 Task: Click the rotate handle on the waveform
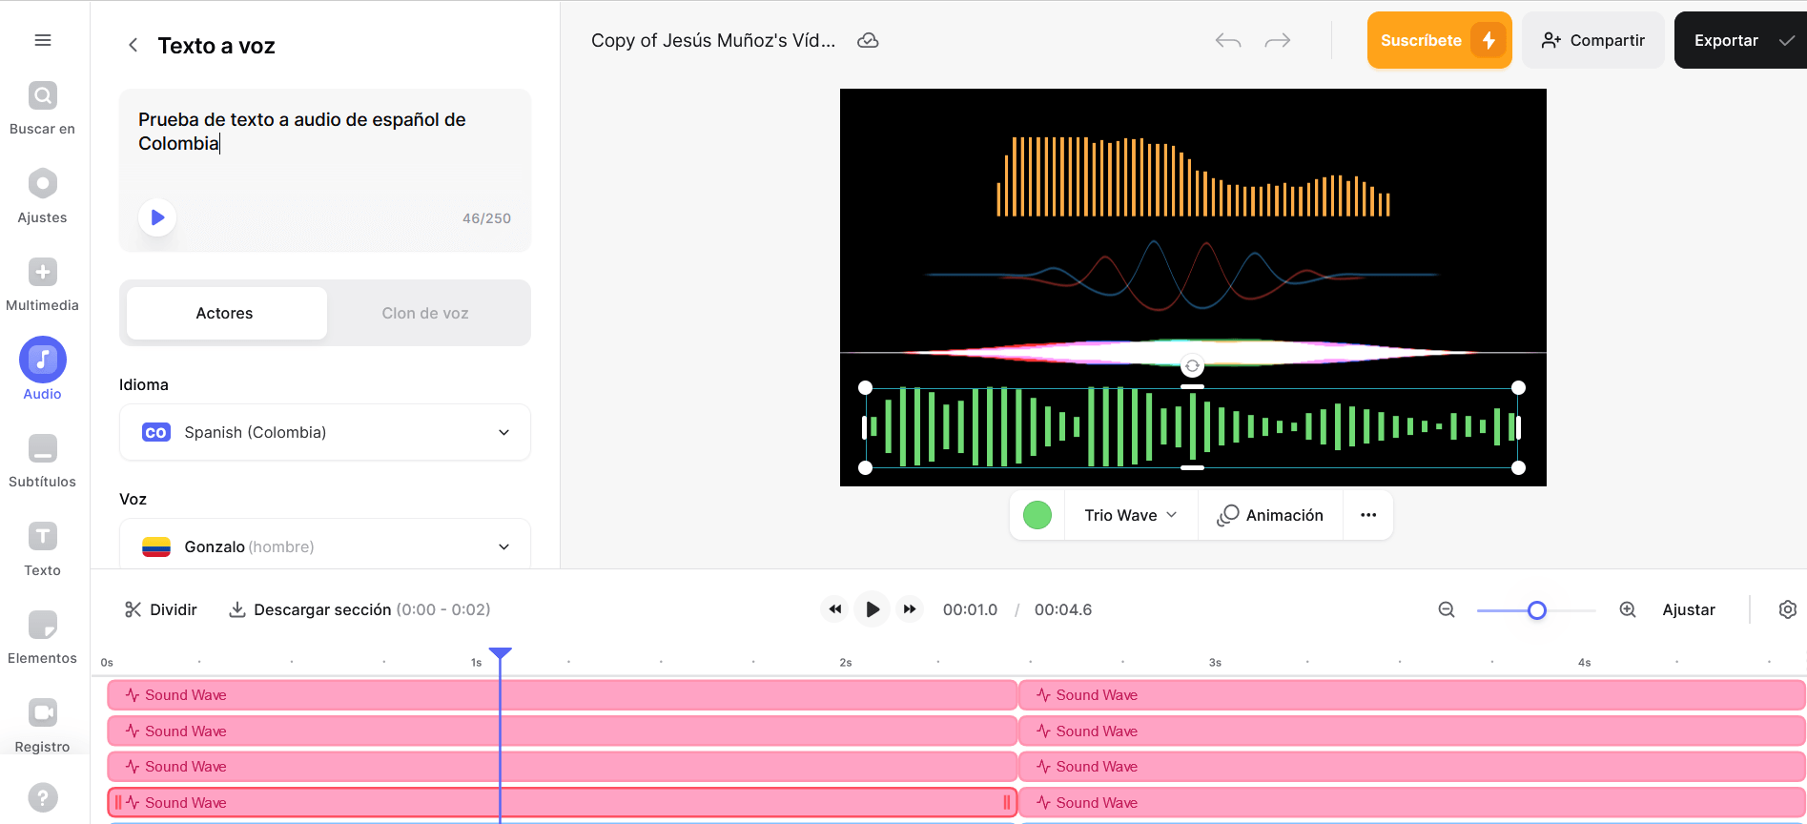tap(1192, 366)
